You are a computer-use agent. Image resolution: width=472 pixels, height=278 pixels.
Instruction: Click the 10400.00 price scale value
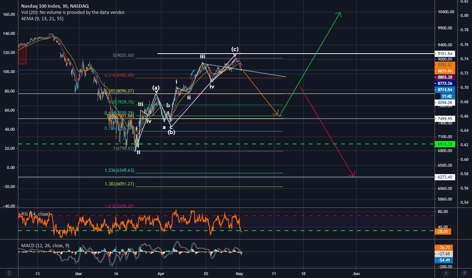pyautogui.click(x=446, y=12)
